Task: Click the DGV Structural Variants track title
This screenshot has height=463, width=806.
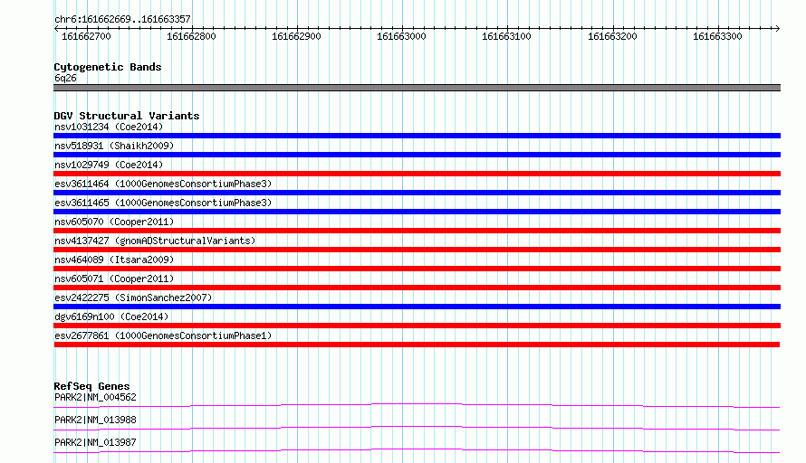Action: point(127,116)
